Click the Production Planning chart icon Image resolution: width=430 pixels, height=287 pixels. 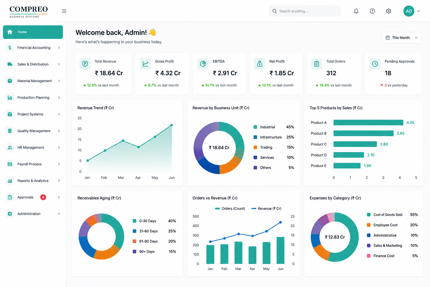10,98
